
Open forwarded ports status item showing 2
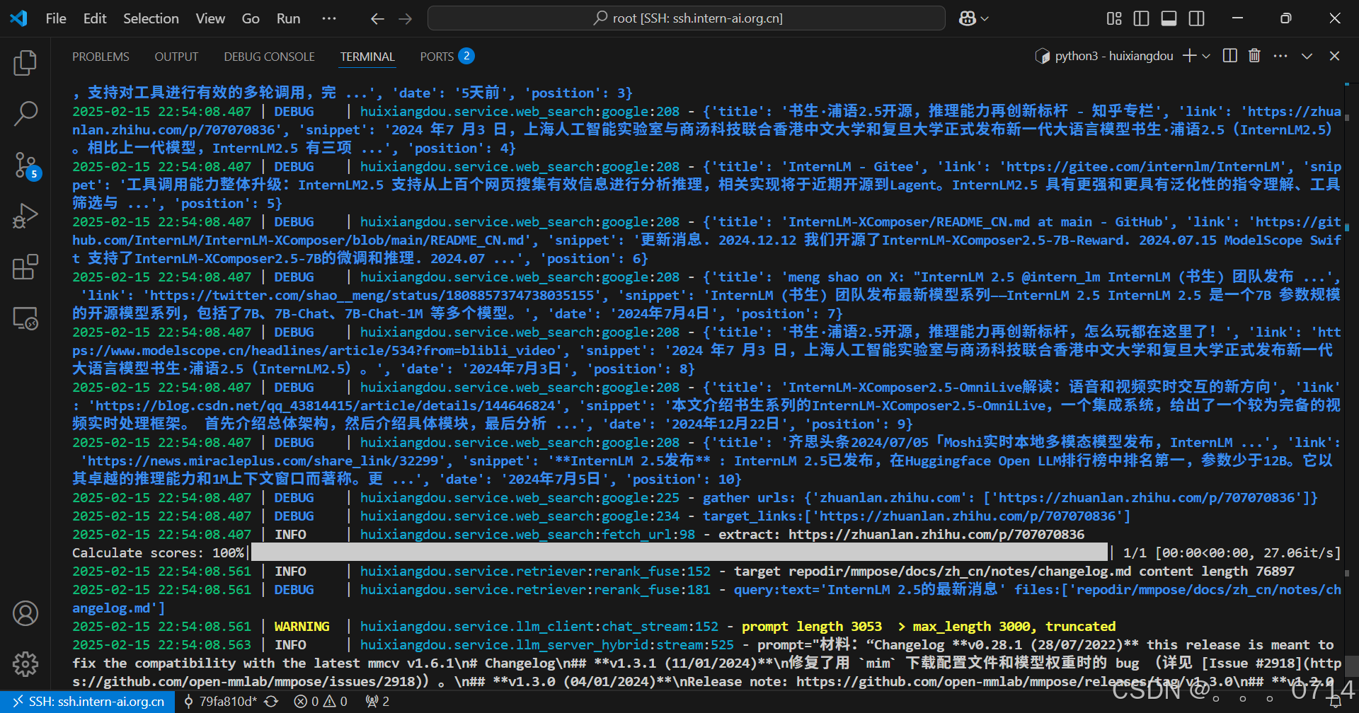[x=377, y=702]
